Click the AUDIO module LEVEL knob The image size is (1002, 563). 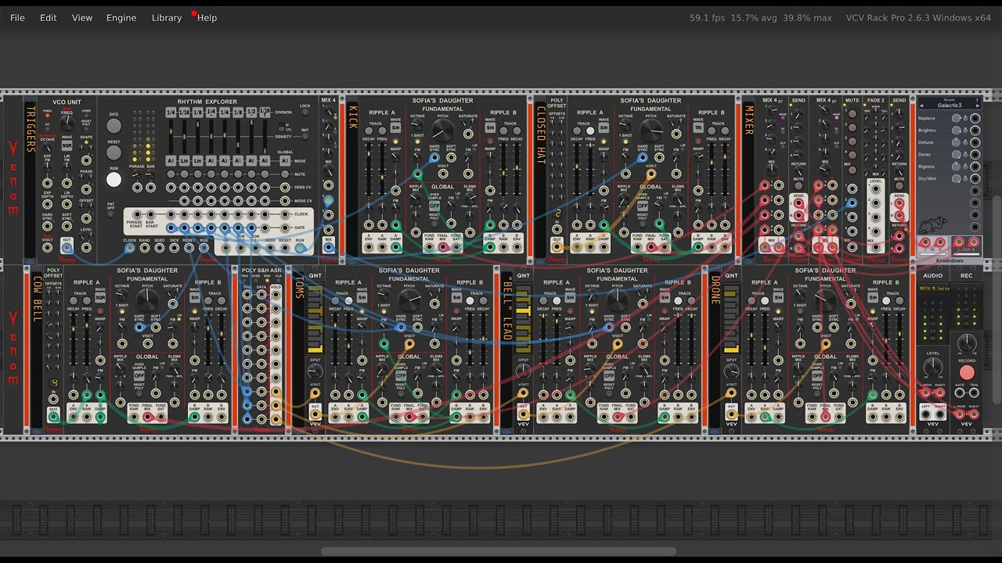932,367
